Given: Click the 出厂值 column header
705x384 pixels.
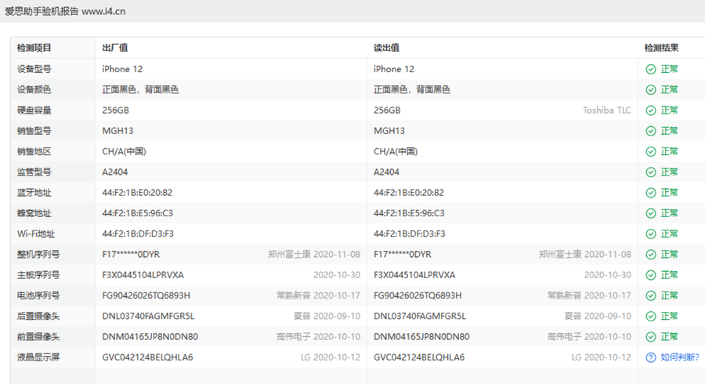Looking at the screenshot, I should [115, 48].
